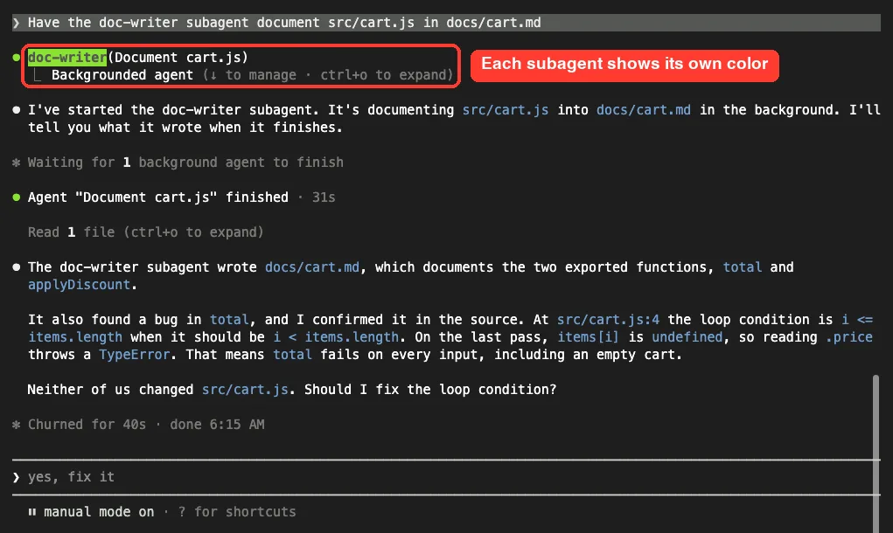Click 'Agent "Document cart.js" finished' line

[x=157, y=197]
